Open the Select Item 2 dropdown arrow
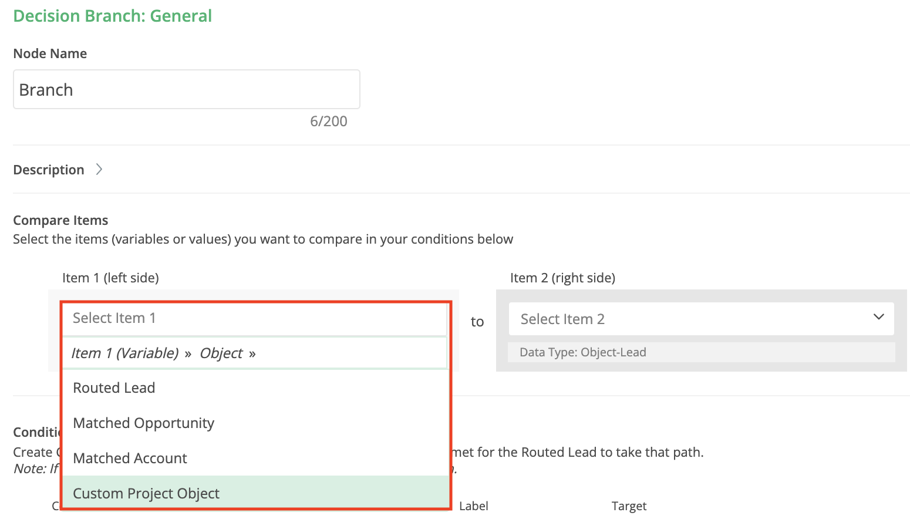 click(878, 317)
